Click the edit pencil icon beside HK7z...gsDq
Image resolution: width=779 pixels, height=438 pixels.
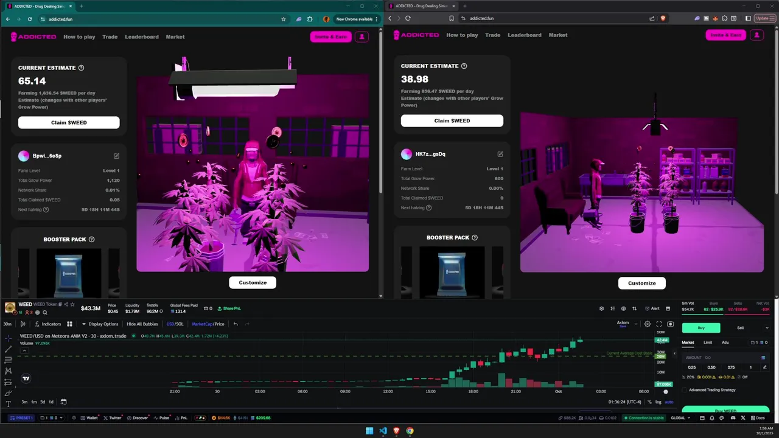pos(500,154)
